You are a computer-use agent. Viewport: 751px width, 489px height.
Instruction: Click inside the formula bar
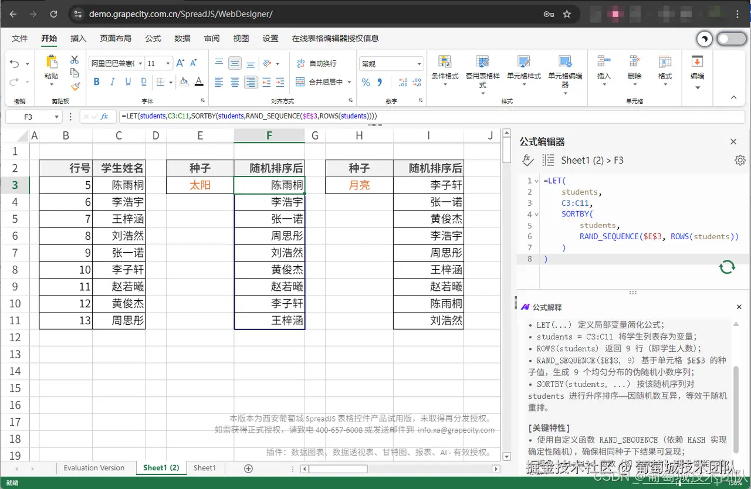point(432,116)
